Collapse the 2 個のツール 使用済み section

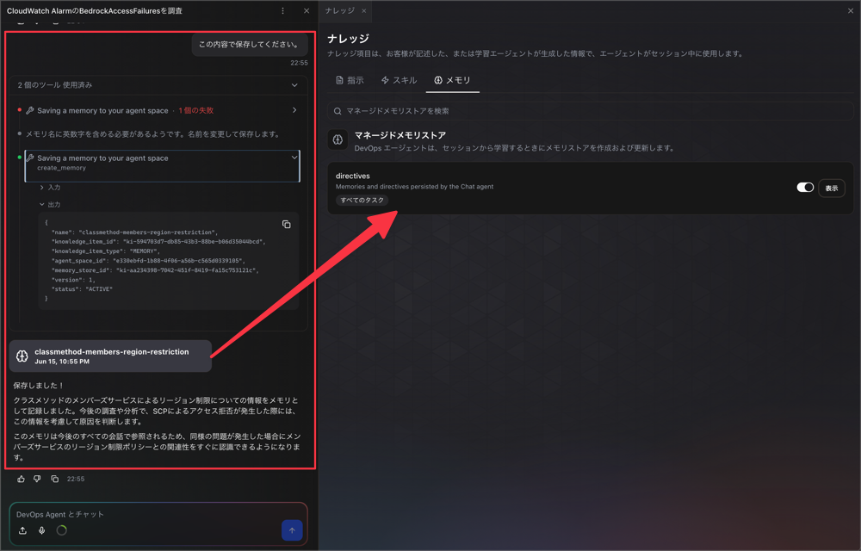click(294, 85)
